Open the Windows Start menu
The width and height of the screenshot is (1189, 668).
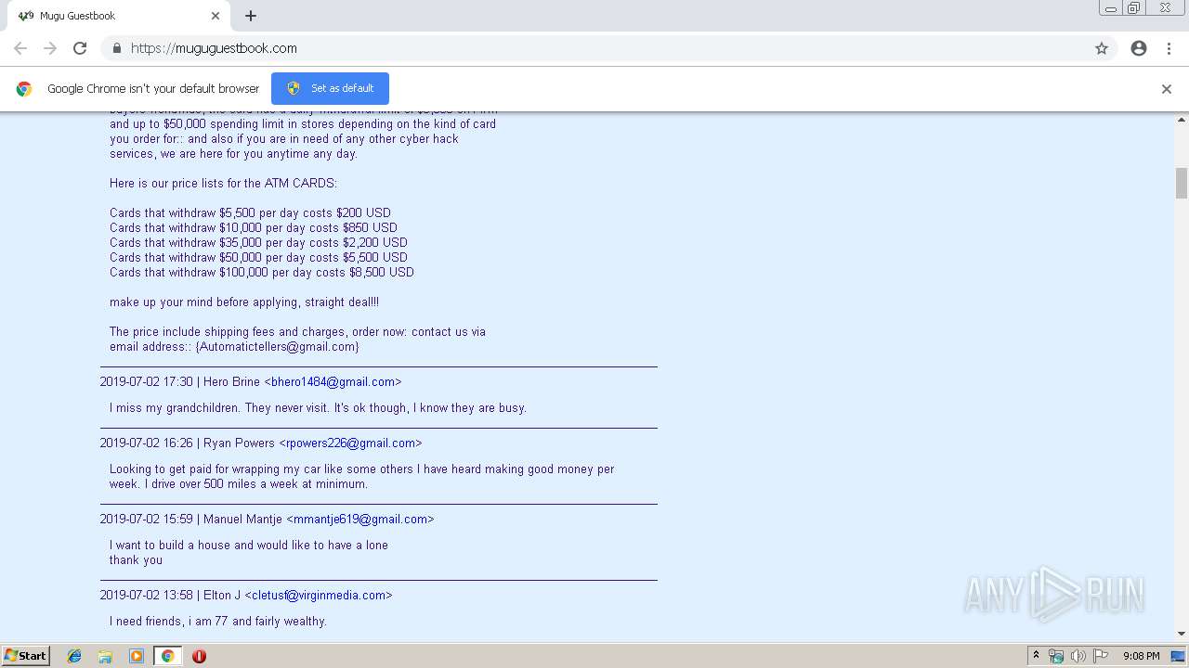25,656
